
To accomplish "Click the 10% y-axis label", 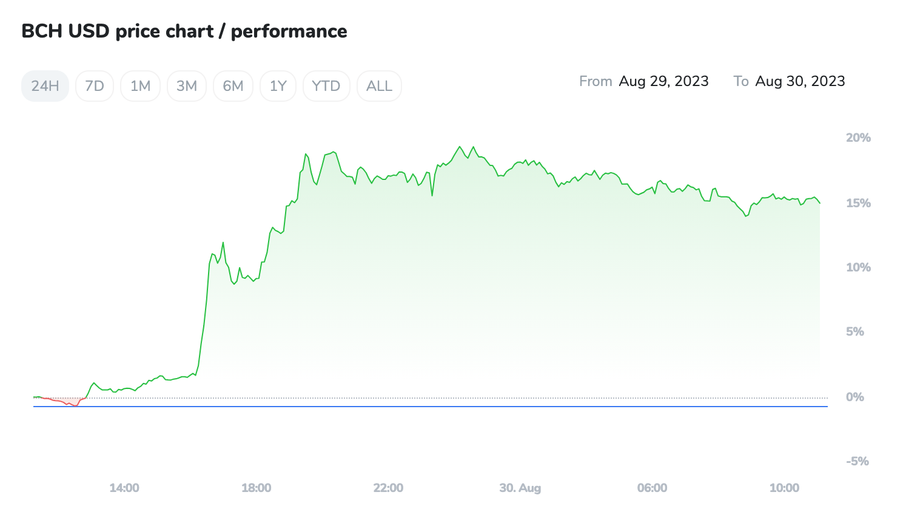I will pyautogui.click(x=858, y=267).
